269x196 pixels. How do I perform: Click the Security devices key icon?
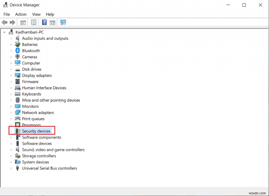coord(18,131)
